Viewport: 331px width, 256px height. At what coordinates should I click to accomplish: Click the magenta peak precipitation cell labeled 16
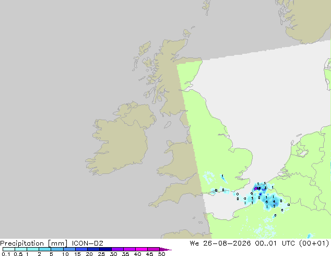(x=258, y=189)
